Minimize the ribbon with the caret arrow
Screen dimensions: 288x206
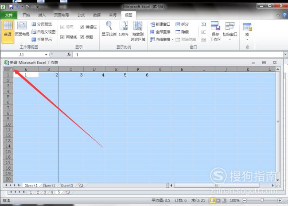click(278, 15)
